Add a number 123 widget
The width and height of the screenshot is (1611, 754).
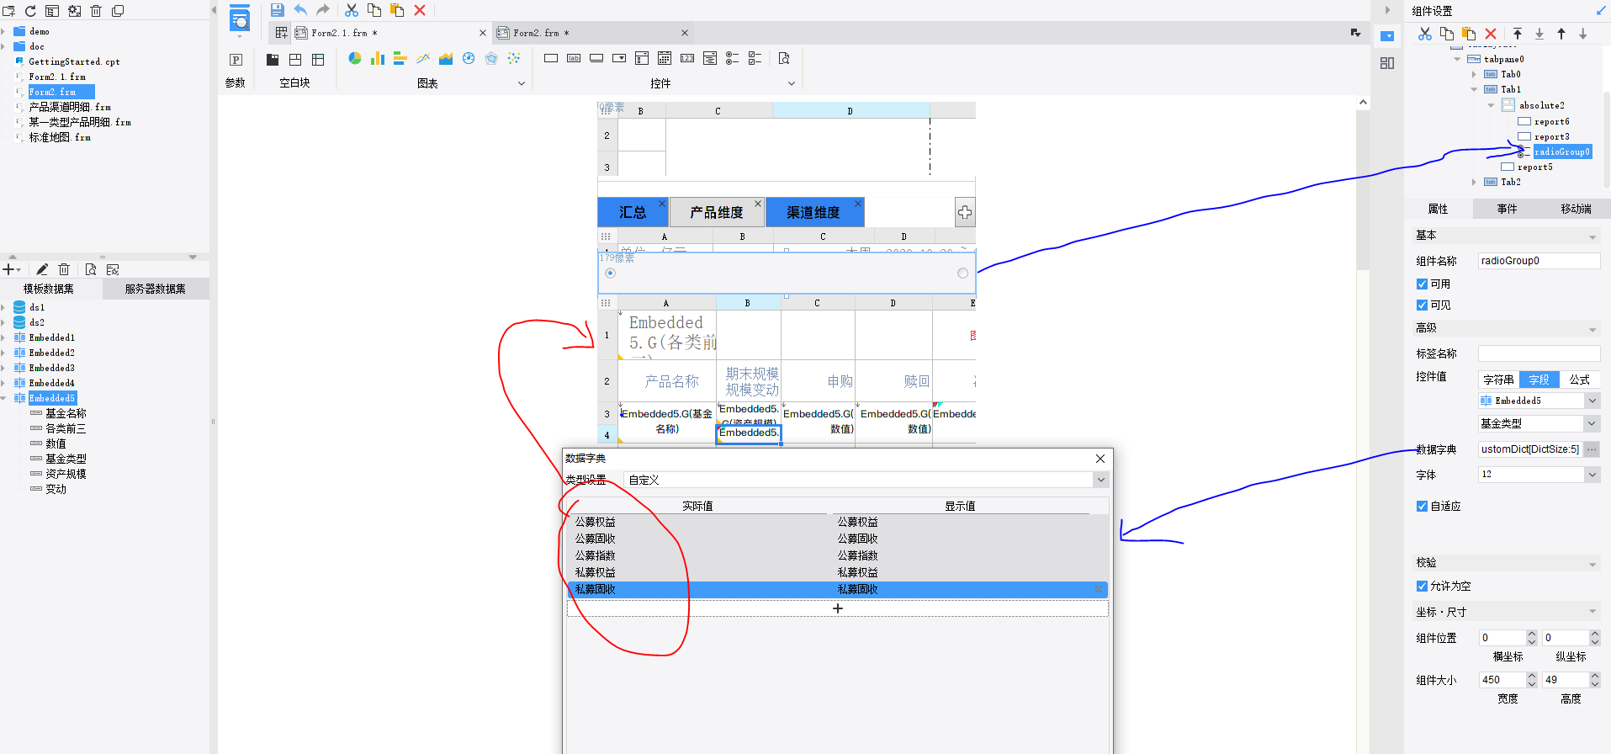687,58
